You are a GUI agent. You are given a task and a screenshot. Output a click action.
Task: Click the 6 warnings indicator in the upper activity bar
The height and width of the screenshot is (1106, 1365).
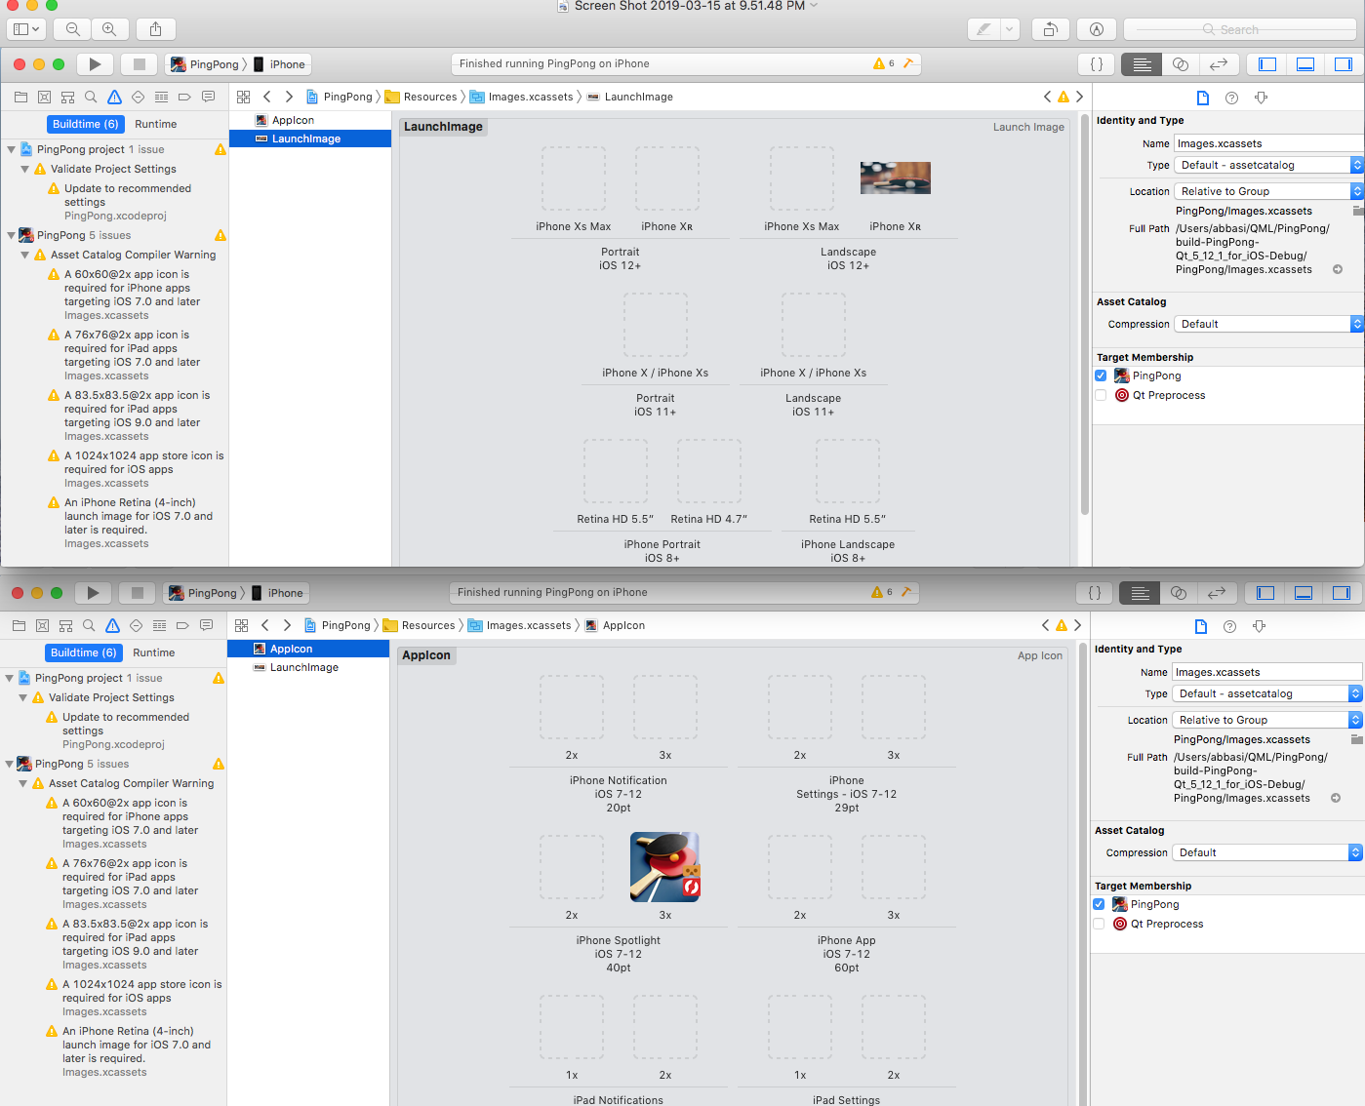coord(884,63)
